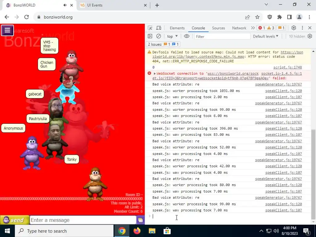Click the brown Bonzi character at bottom
Screen dimensions: 316x237
[x=95, y=184]
